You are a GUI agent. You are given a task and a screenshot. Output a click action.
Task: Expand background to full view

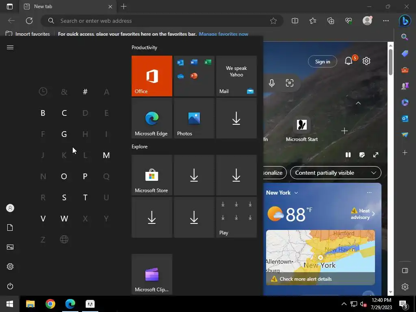click(x=376, y=155)
